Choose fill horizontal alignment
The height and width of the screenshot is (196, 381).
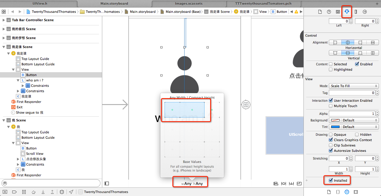(373, 43)
